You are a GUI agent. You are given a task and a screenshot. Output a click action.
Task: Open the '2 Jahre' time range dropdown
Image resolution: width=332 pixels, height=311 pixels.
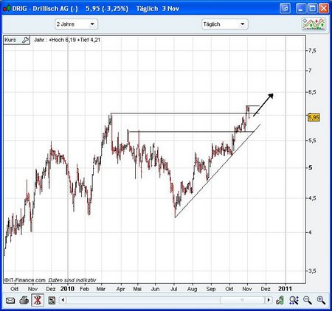point(76,24)
